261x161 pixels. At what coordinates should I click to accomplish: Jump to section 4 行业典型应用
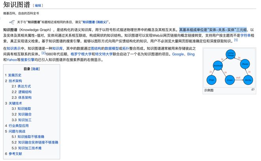(x=17, y=126)
